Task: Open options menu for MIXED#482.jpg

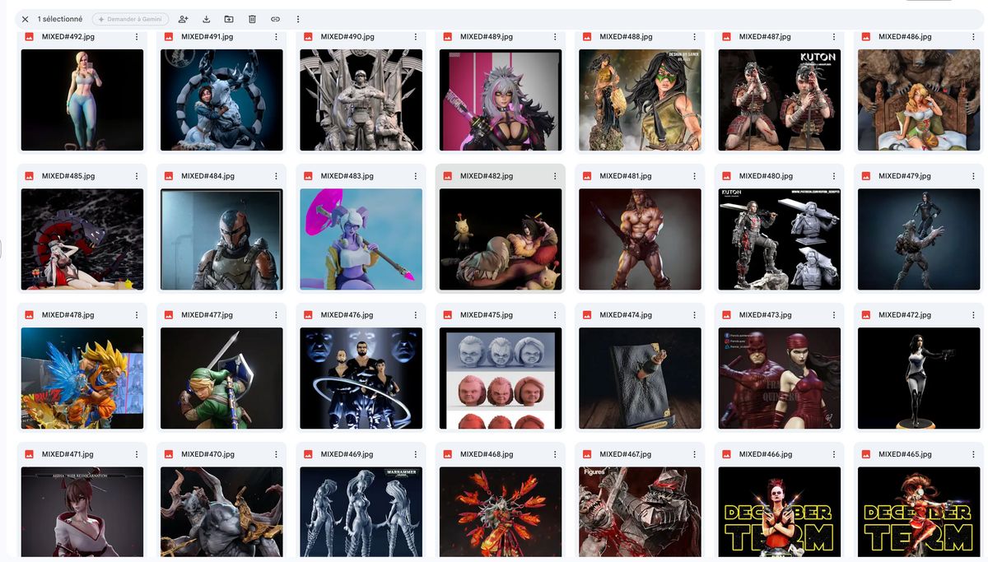Action: click(x=555, y=176)
